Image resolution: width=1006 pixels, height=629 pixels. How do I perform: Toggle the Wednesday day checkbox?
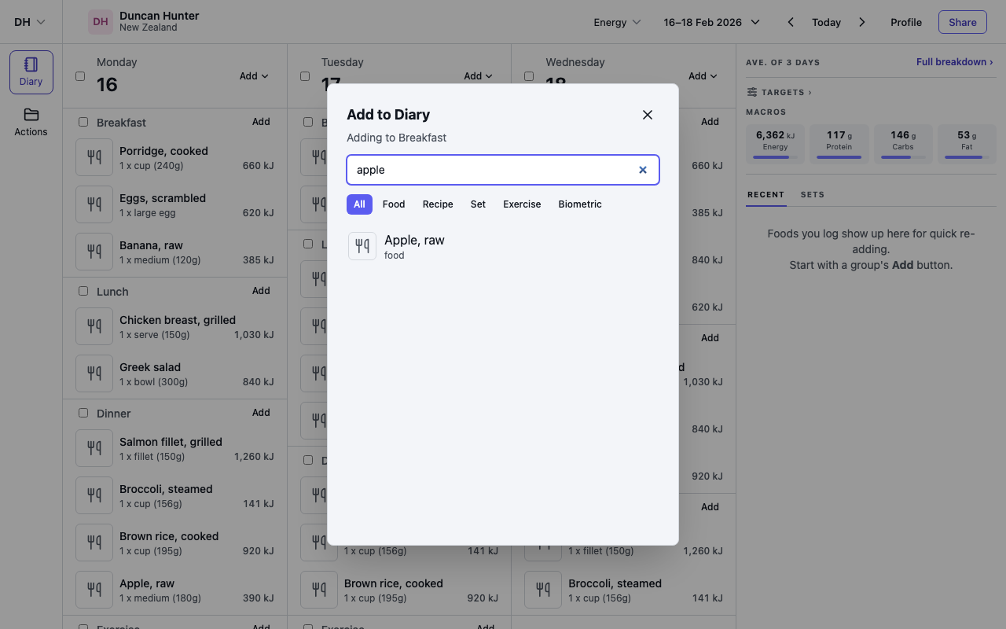(529, 76)
